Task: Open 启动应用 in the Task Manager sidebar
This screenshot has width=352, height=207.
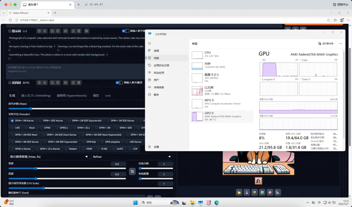Action: click(x=159, y=73)
